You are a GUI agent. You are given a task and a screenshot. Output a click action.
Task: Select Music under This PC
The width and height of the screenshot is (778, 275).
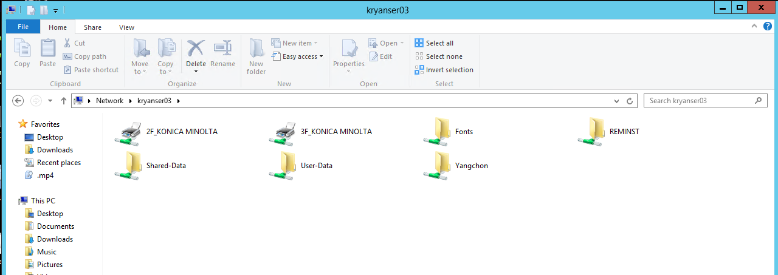[x=41, y=252]
